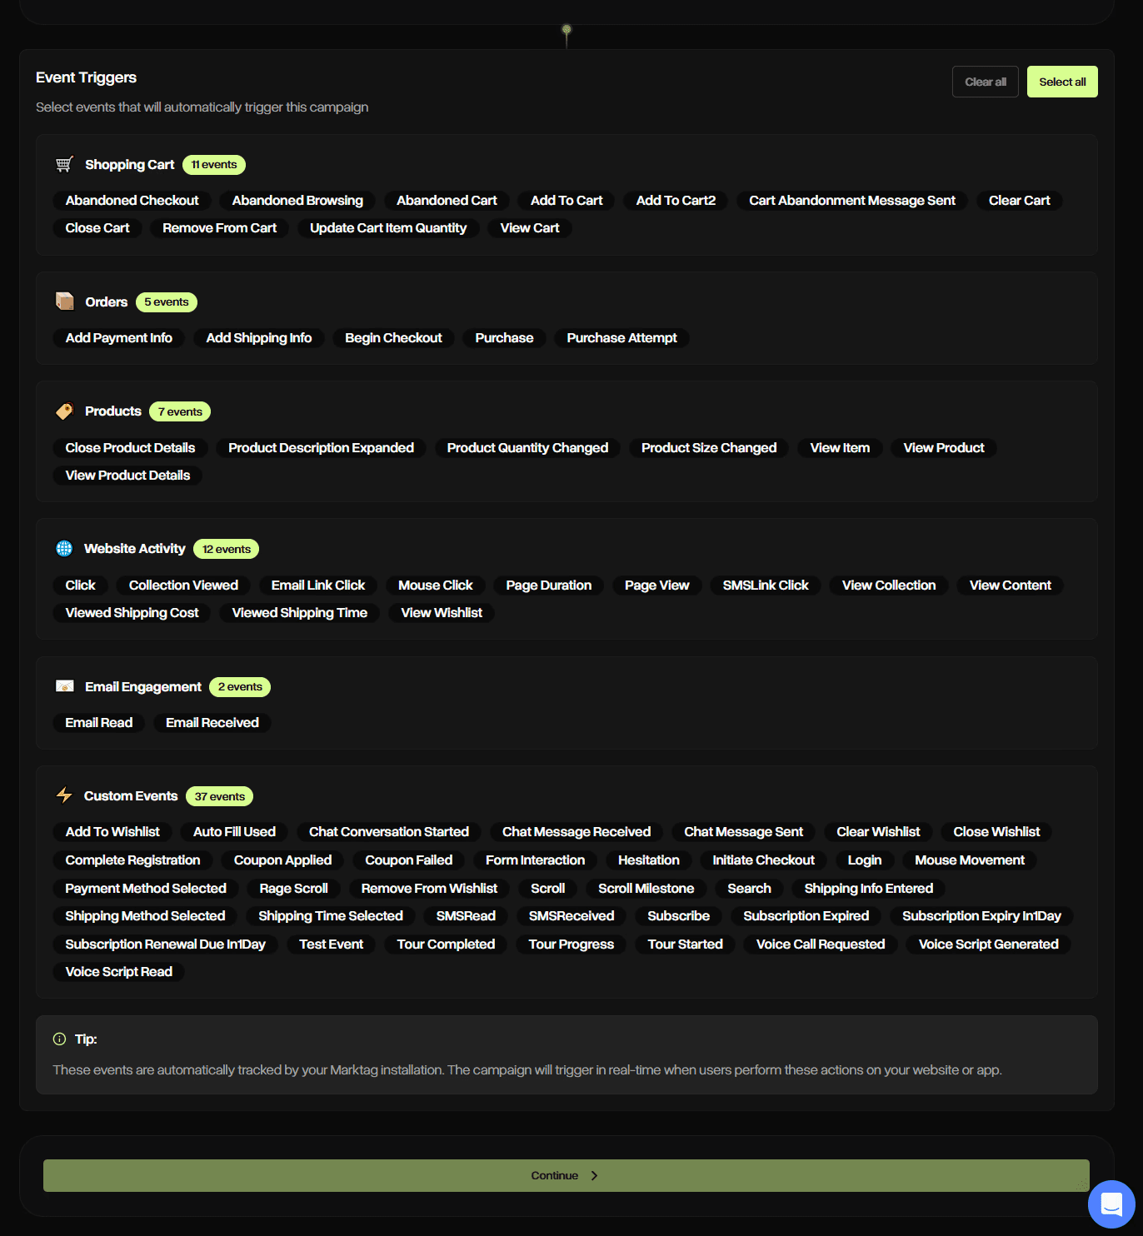This screenshot has height=1236, width=1143.
Task: Pick the Mouse Click event
Action: click(x=435, y=586)
